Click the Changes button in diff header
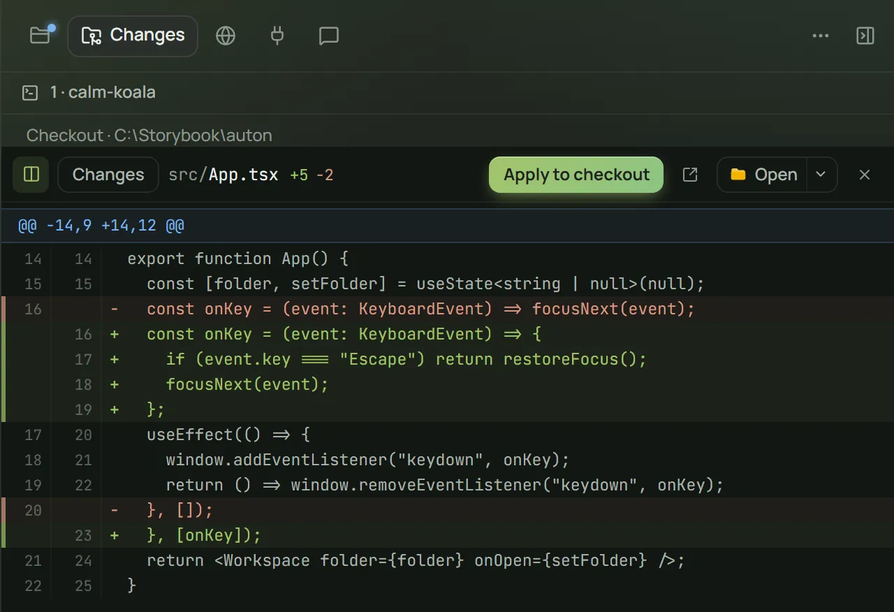This screenshot has width=894, height=612. click(x=108, y=175)
